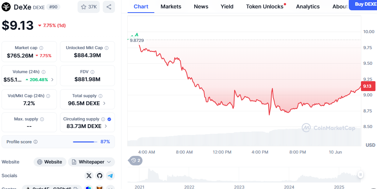Click the 9.13 current price tag
This screenshot has height=189, width=377.
coord(368,86)
